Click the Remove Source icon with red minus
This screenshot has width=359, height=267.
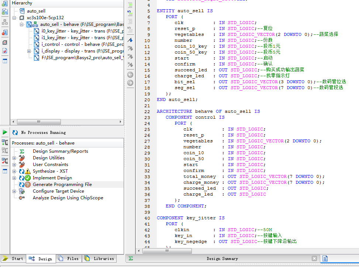(5, 33)
